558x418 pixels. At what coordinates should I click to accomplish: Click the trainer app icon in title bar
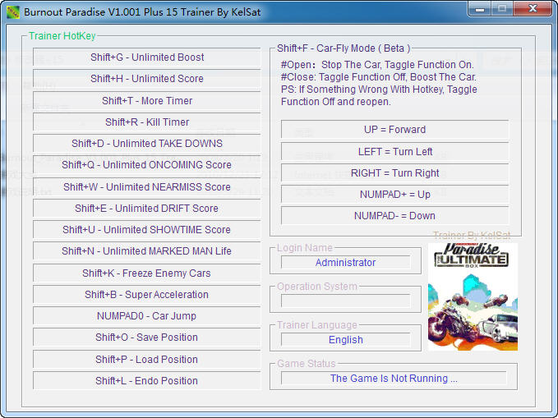click(x=13, y=12)
